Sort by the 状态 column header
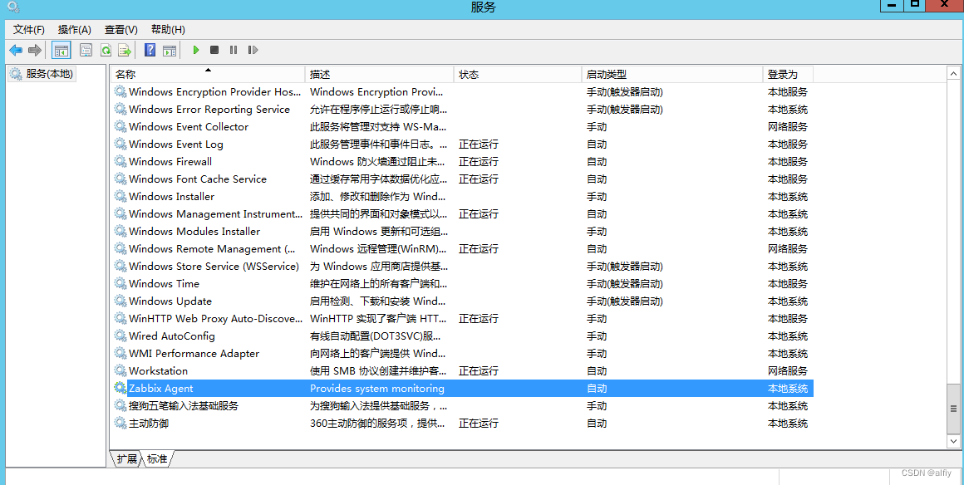 tap(518, 75)
